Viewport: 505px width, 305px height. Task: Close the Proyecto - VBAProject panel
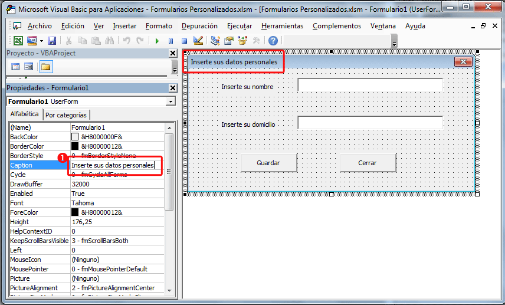coord(173,53)
